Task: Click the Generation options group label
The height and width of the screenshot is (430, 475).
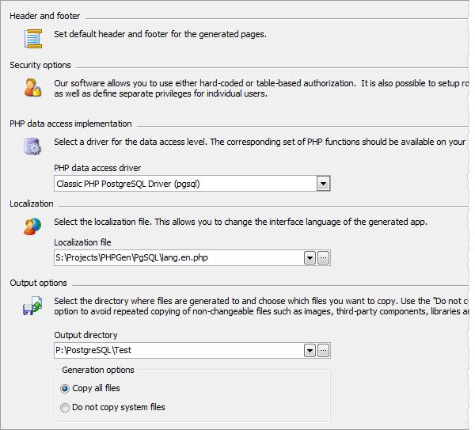Action: (x=98, y=370)
